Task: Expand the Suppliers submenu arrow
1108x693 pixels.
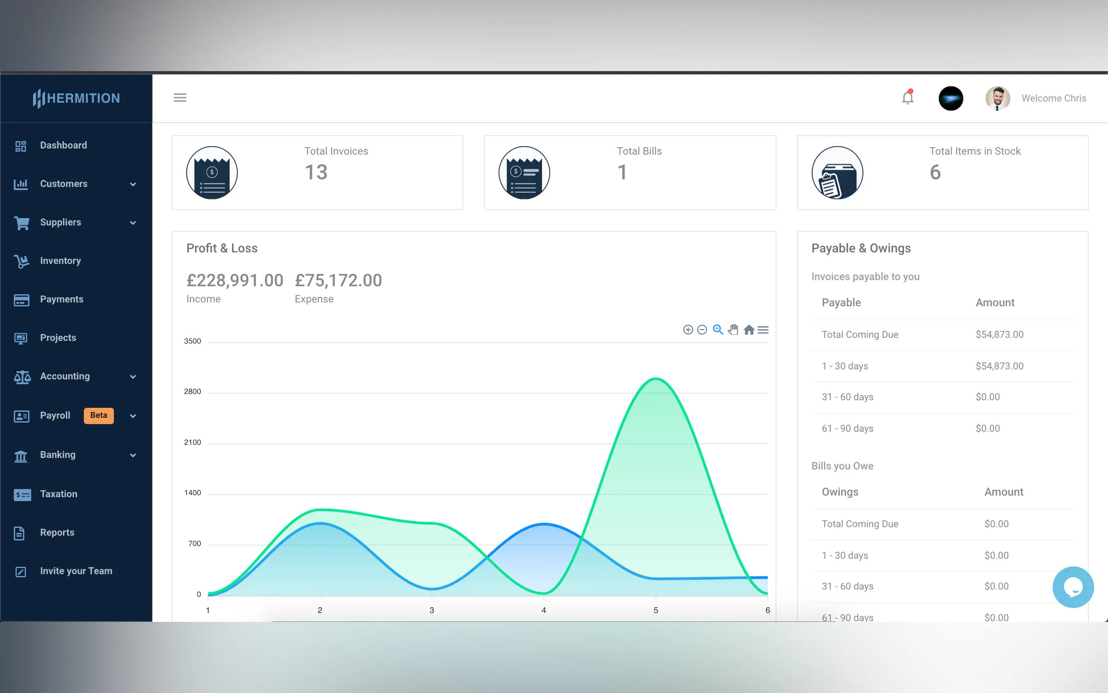Action: 133,223
